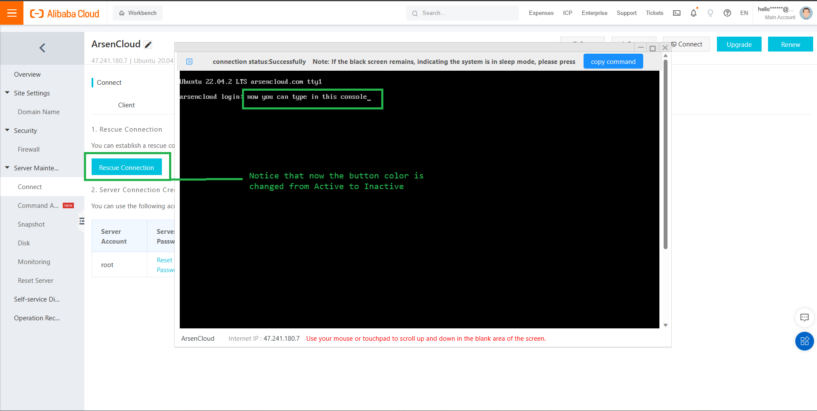Open Domain Name settings
This screenshot has height=411, width=817.
click(x=38, y=112)
